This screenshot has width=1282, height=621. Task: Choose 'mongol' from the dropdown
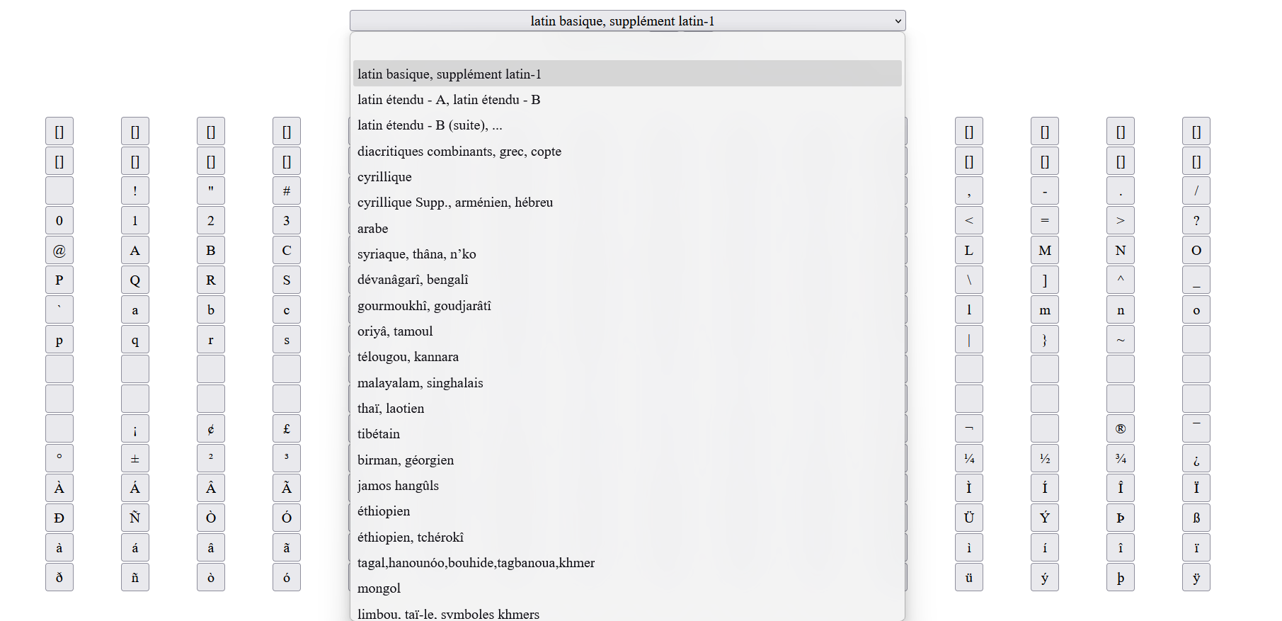379,588
